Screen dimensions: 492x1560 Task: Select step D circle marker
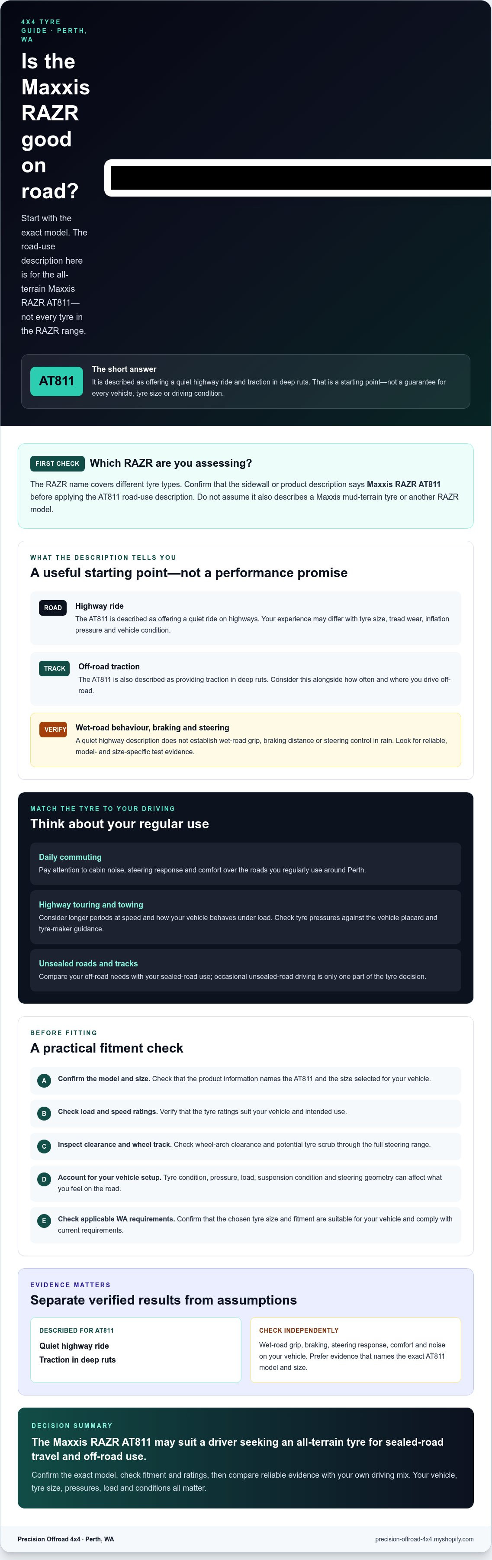pos(44,1179)
